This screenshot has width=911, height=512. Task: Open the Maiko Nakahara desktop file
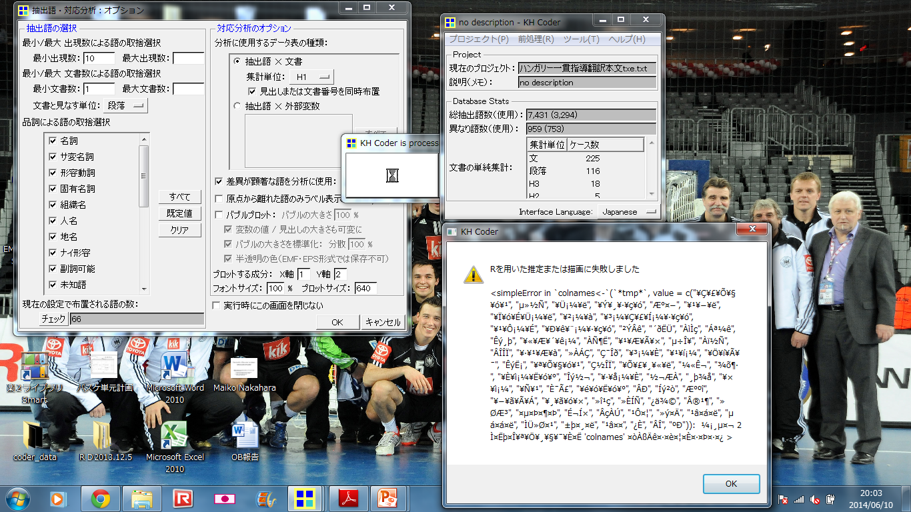[245, 373]
